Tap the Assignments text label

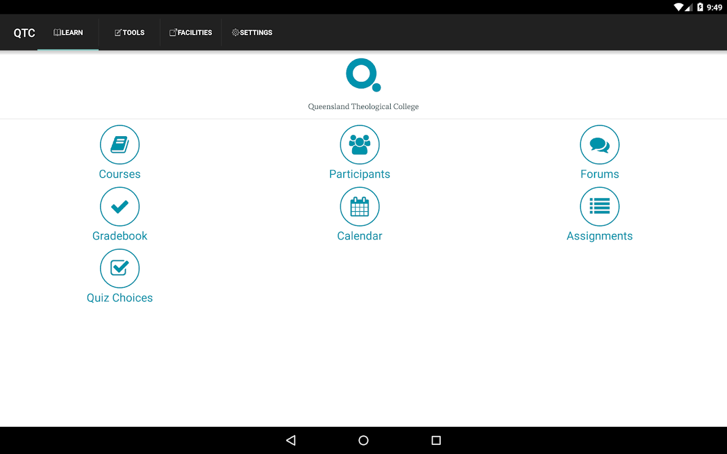tap(600, 236)
